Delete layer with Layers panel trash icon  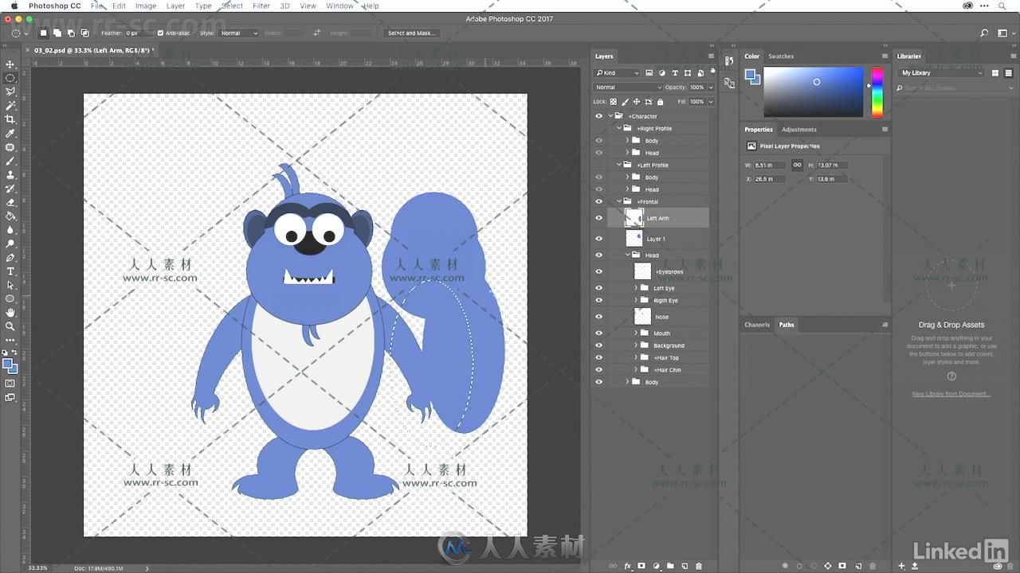point(699,566)
